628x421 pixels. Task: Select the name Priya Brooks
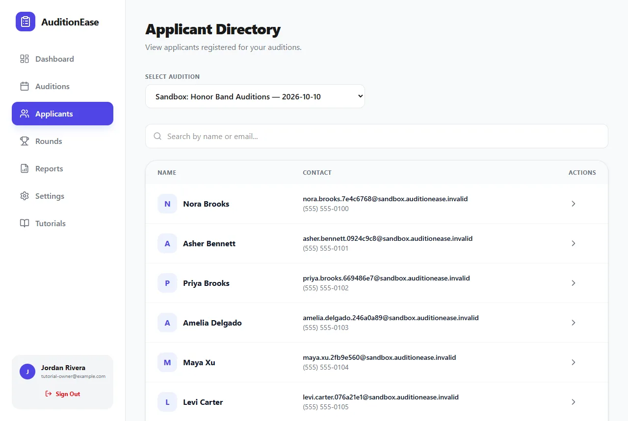pyautogui.click(x=206, y=283)
